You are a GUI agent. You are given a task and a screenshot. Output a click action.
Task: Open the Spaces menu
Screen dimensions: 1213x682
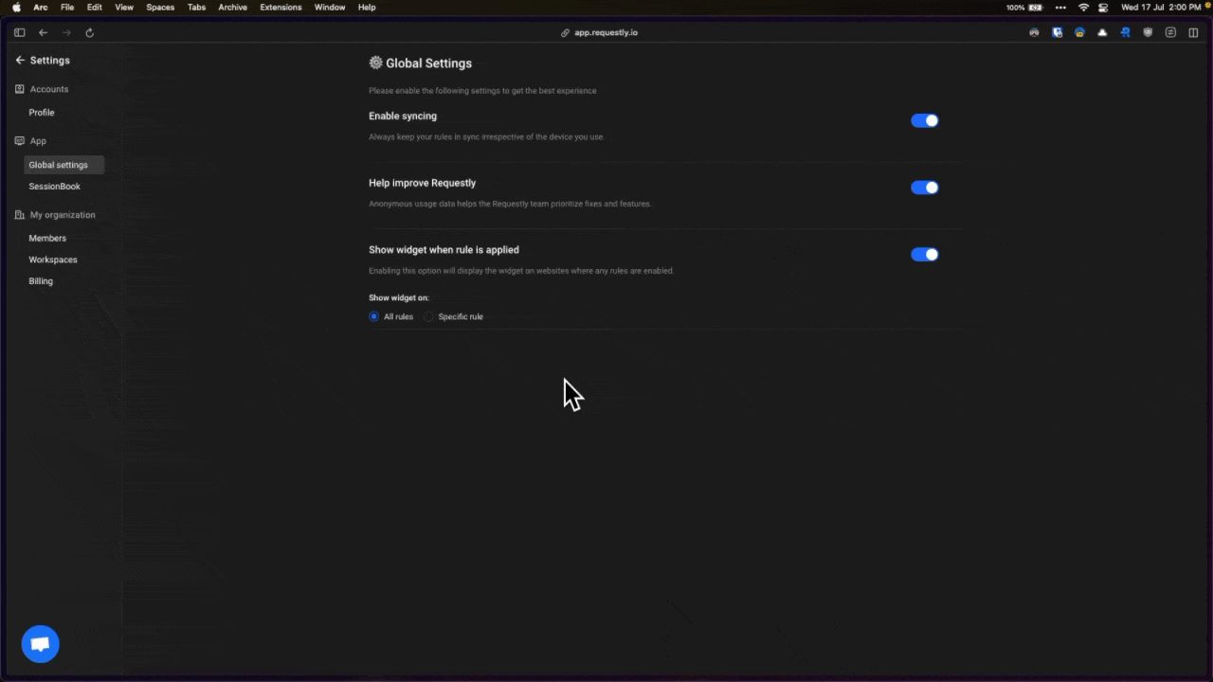pyautogui.click(x=160, y=7)
